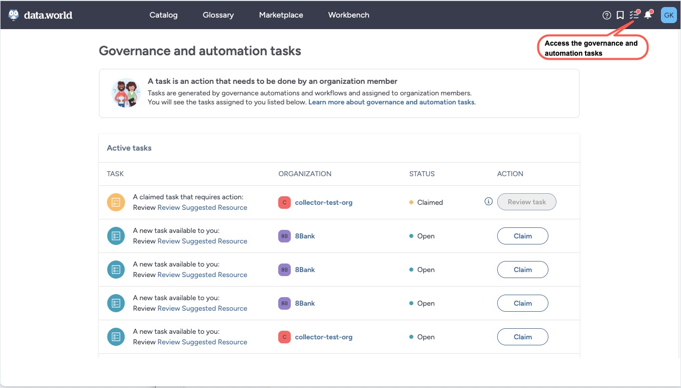Viewport: 681px width, 388px height.
Task: Open the GK user avatar menu
Action: [669, 15]
